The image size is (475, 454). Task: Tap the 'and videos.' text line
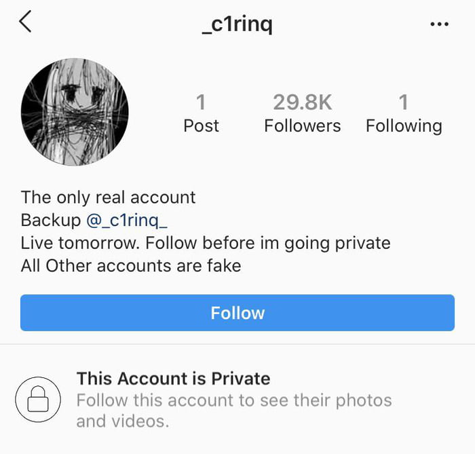(122, 421)
